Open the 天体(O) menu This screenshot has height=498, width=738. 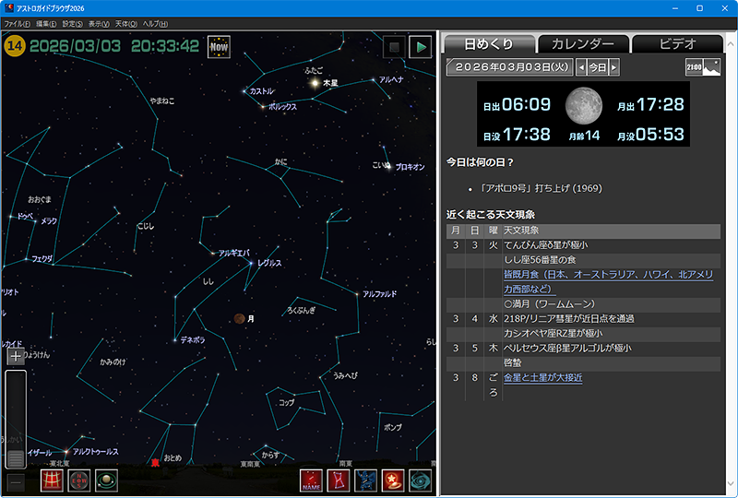(126, 23)
